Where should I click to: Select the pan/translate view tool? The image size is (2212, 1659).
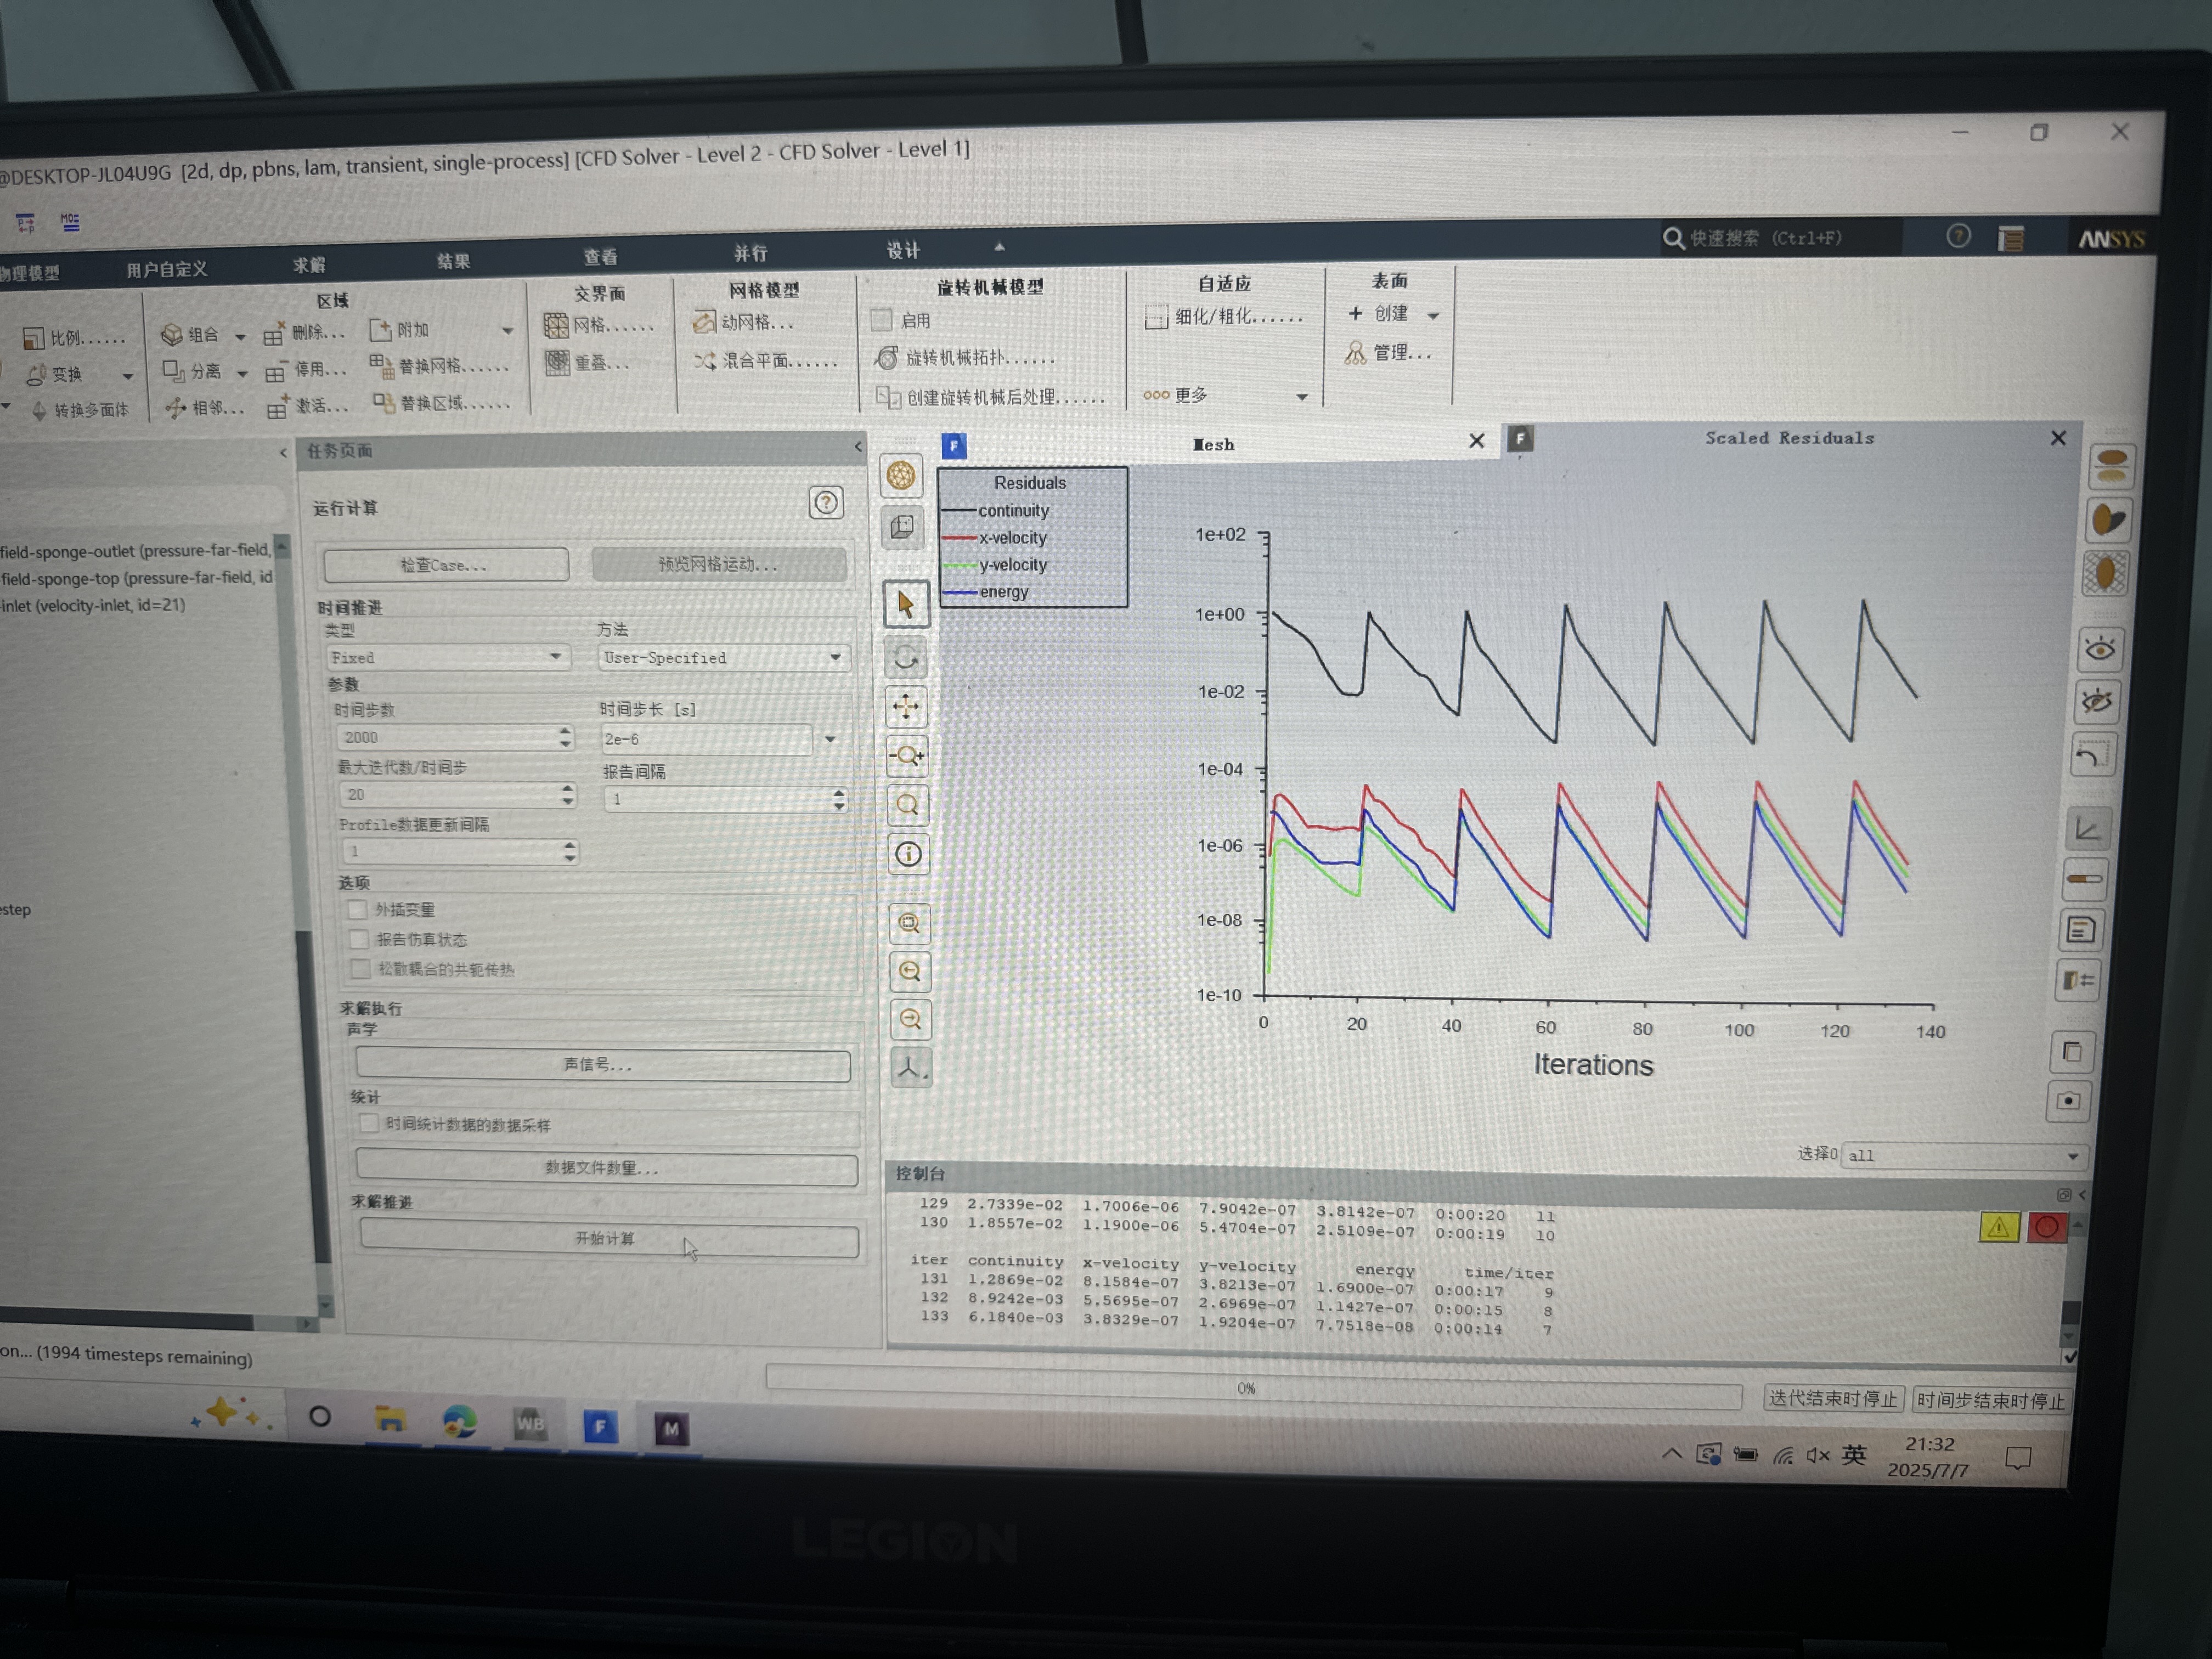pyautogui.click(x=906, y=707)
